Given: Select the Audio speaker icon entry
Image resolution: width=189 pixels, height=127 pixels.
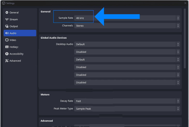Looking at the screenshot, I should coord(20,33).
